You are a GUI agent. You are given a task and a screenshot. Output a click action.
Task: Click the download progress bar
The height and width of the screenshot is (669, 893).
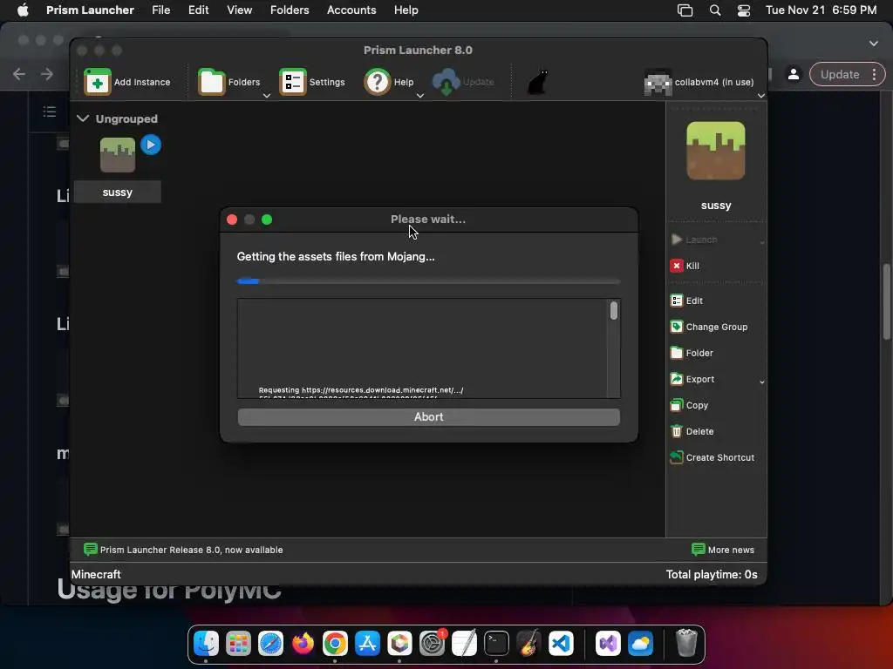pos(429,281)
